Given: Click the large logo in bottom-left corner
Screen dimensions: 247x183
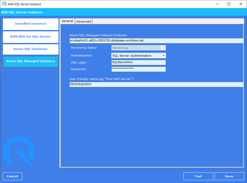Looking at the screenshot, I should [18, 151].
